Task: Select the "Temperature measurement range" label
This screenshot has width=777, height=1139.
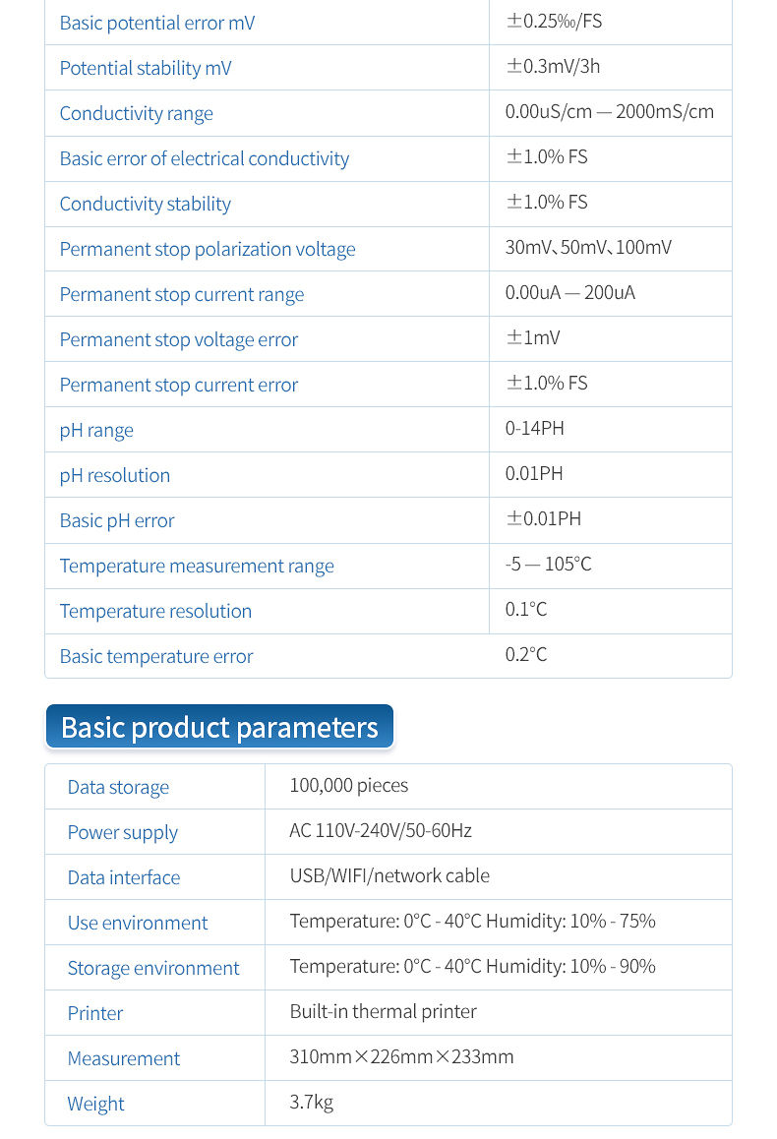Action: click(x=197, y=566)
